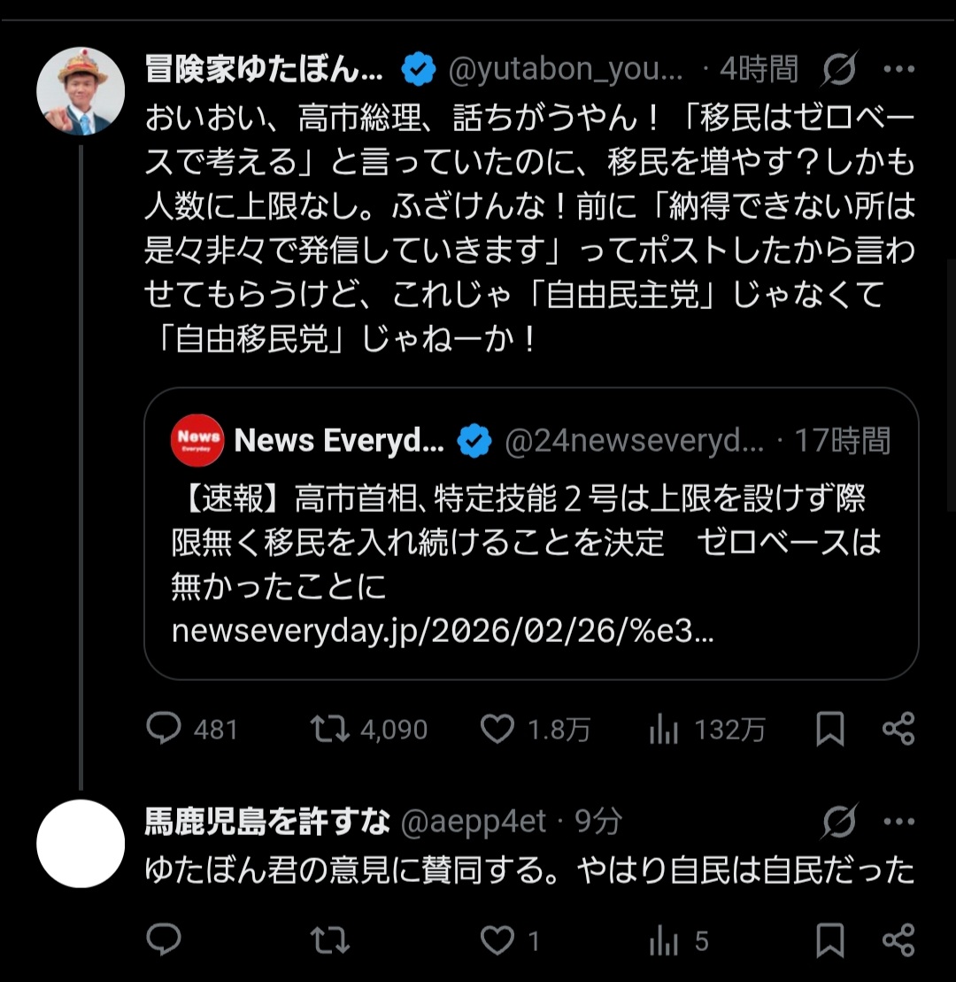Like the reply from @aepp4et
Viewport: 956px width, 982px height.
pyautogui.click(x=497, y=939)
